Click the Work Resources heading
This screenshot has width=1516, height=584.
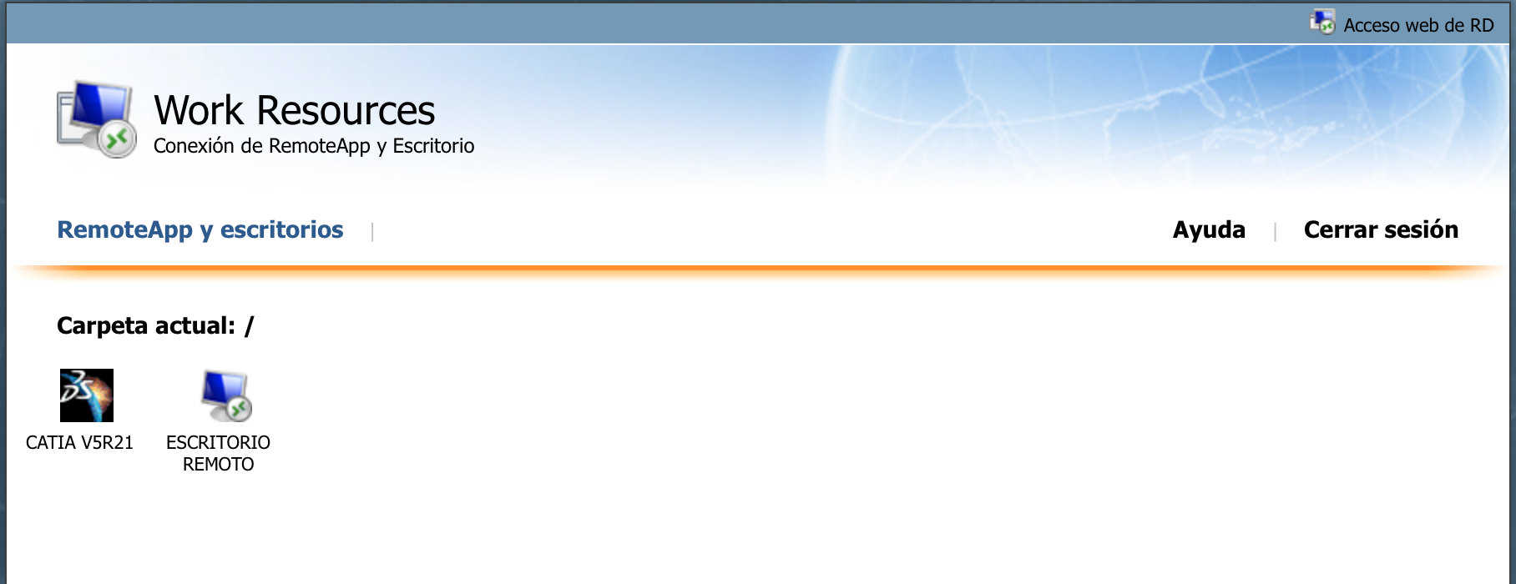point(295,110)
